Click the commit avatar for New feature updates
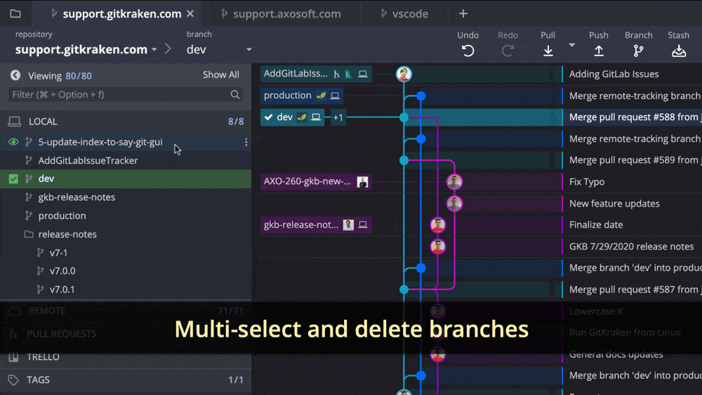Screen dimensions: 702x395 pos(454,204)
